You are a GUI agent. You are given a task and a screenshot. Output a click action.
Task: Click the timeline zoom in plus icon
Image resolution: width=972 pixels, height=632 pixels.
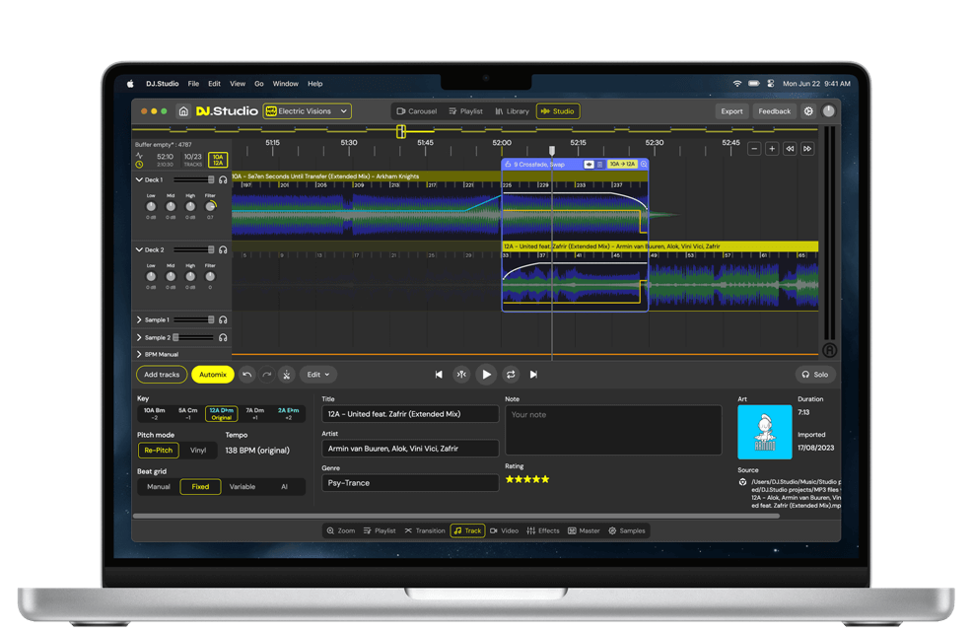(772, 149)
